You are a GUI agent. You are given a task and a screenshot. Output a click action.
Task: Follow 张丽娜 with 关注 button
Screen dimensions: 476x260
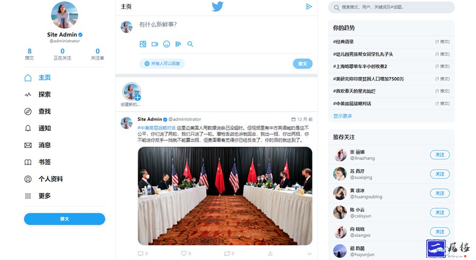(x=440, y=155)
